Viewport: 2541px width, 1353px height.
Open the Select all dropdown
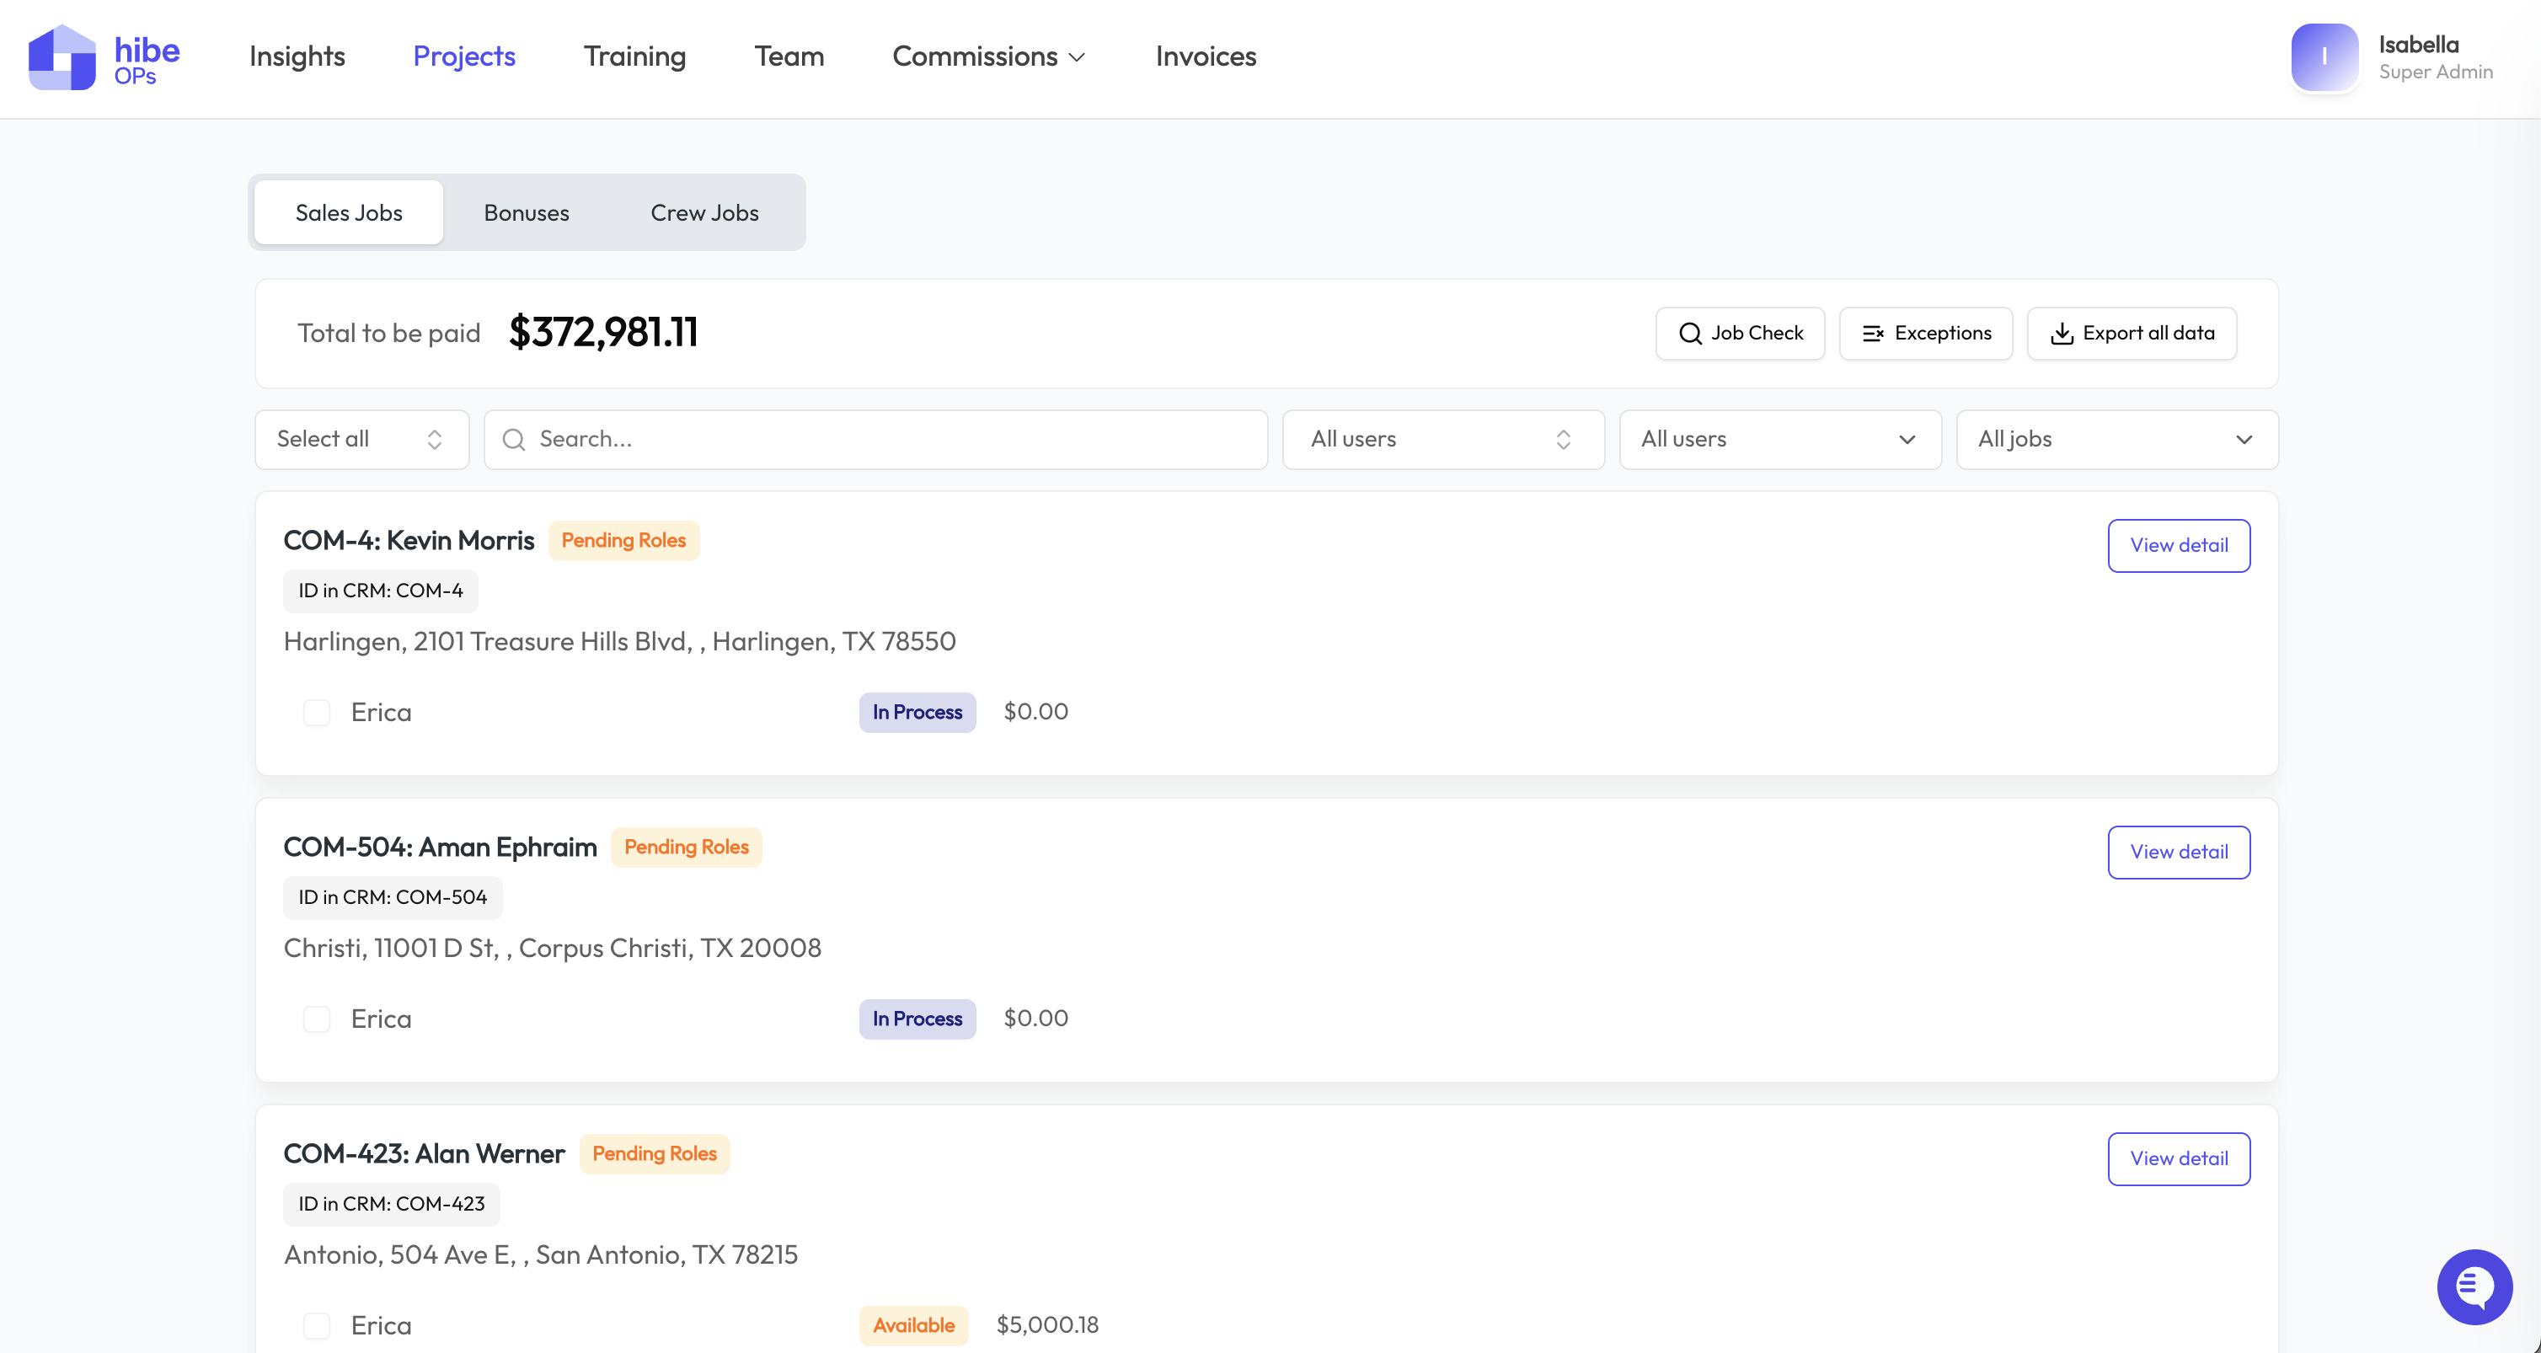362,440
